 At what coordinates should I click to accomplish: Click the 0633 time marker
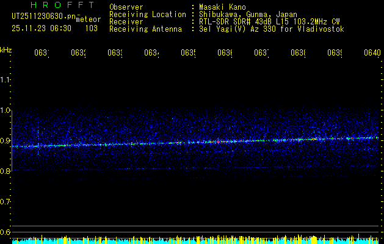coord(115,53)
